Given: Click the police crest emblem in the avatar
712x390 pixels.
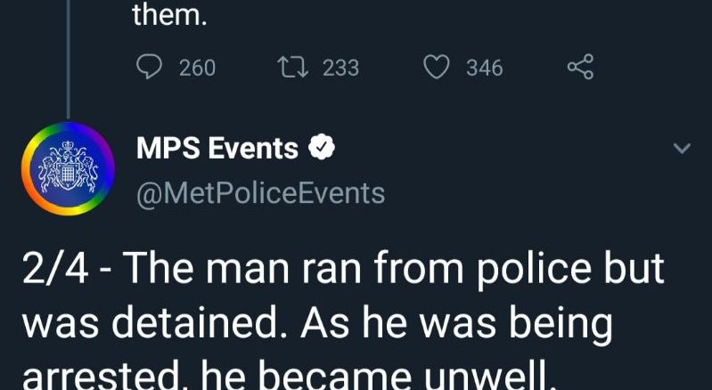Looking at the screenshot, I should pyautogui.click(x=68, y=167).
